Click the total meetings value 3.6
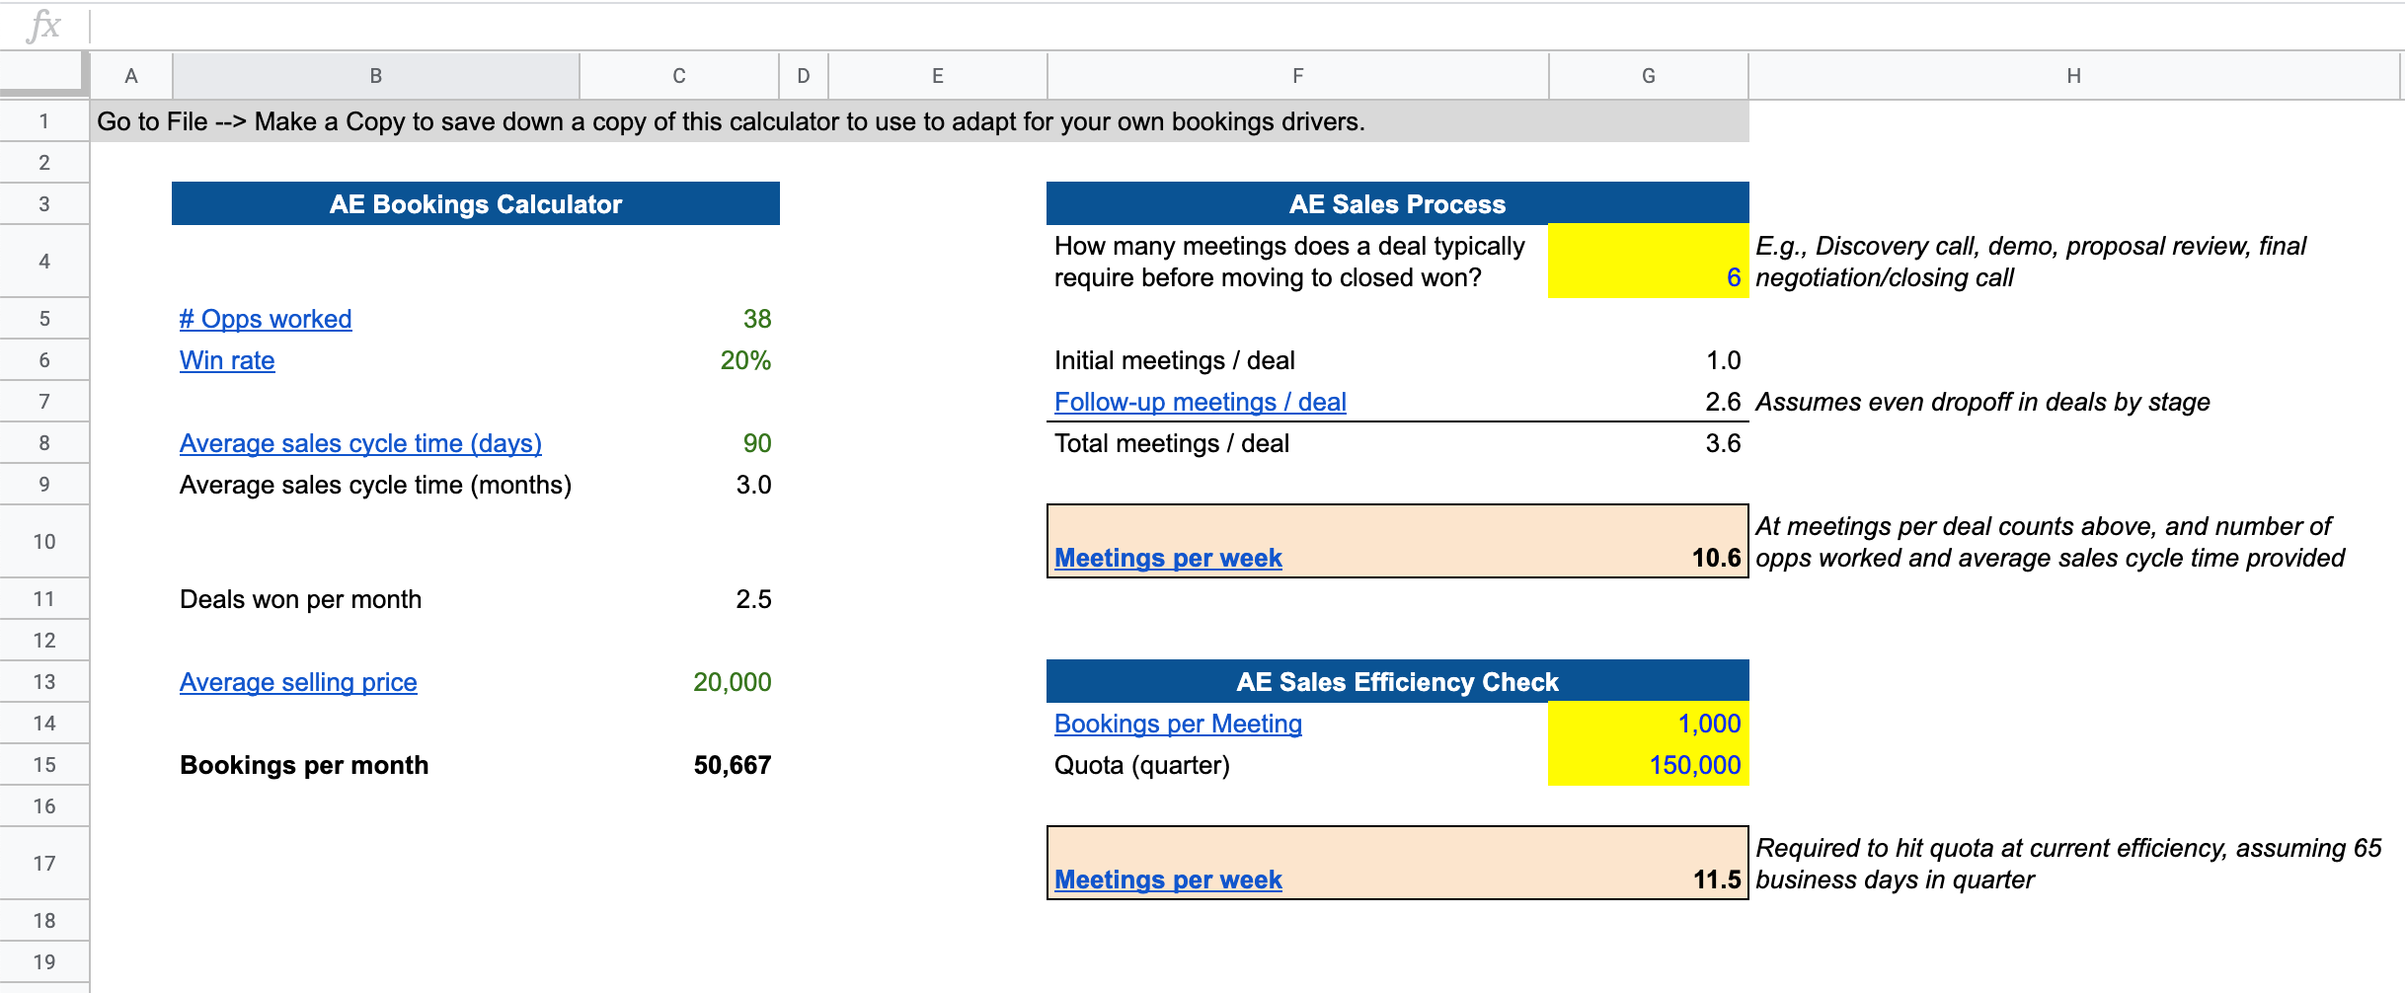This screenshot has height=993, width=2405. (1723, 443)
